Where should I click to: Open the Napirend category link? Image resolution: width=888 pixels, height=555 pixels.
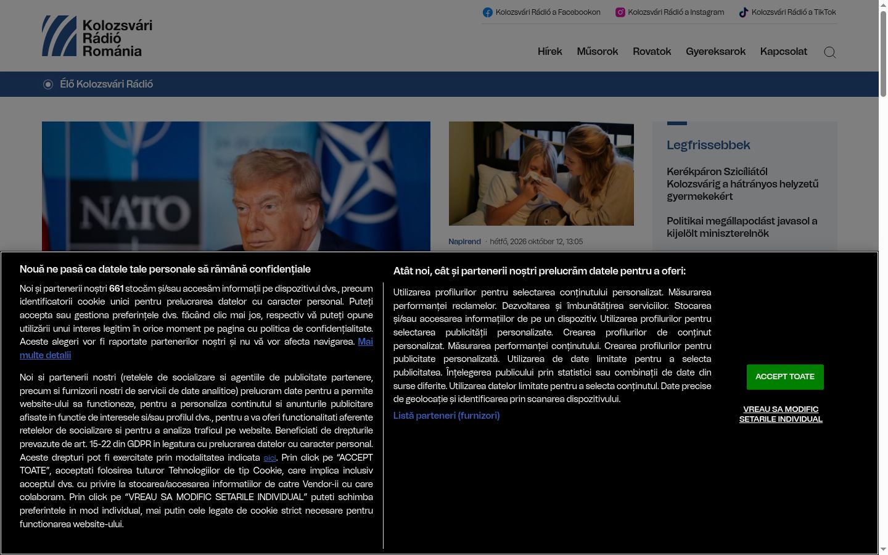pyautogui.click(x=464, y=242)
